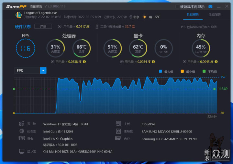This screenshot has height=164, width=233.
Task: Minimize the GamePP report window
Action: click(218, 7)
